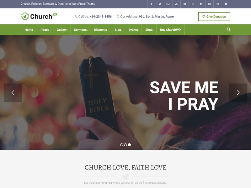The width and height of the screenshot is (251, 188).
Task: Open the Home menu item
Action: pos(29,30)
